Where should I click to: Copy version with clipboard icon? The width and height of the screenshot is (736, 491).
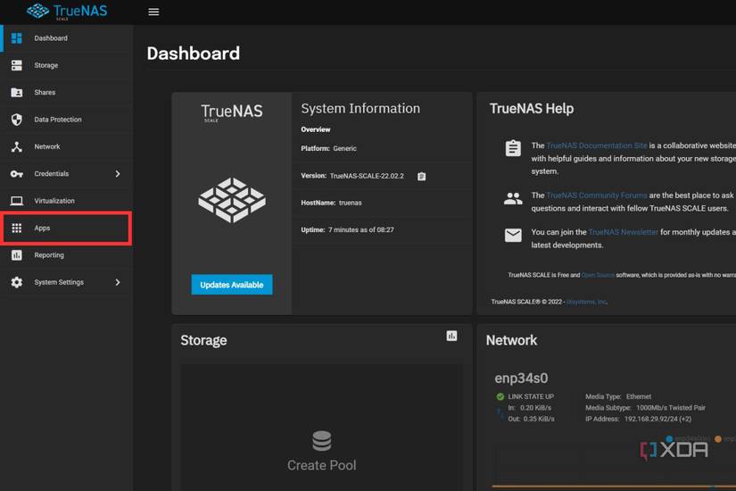421,176
